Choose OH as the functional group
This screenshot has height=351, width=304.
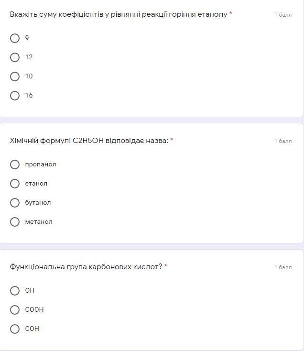coord(15,291)
